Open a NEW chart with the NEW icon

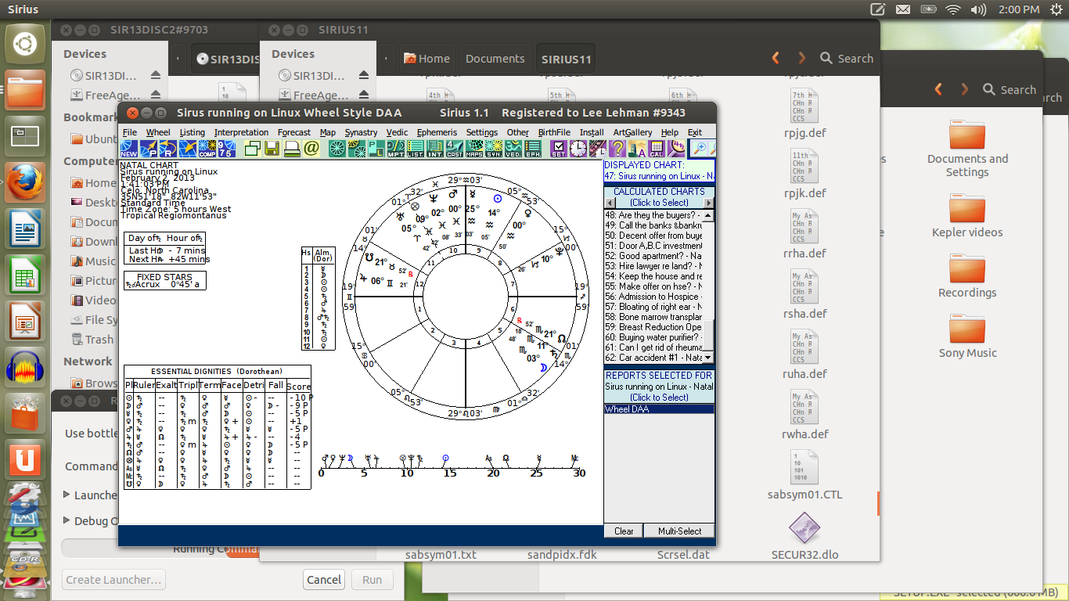tap(128, 148)
